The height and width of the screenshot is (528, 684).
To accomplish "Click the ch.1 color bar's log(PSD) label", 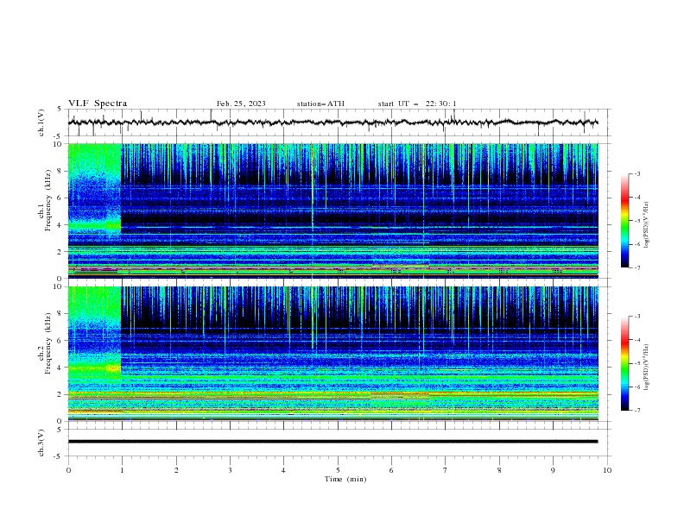I will 647,225.
